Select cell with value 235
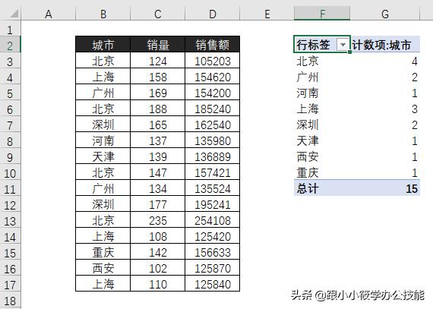The width and height of the screenshot is (433, 309). pyautogui.click(x=158, y=220)
